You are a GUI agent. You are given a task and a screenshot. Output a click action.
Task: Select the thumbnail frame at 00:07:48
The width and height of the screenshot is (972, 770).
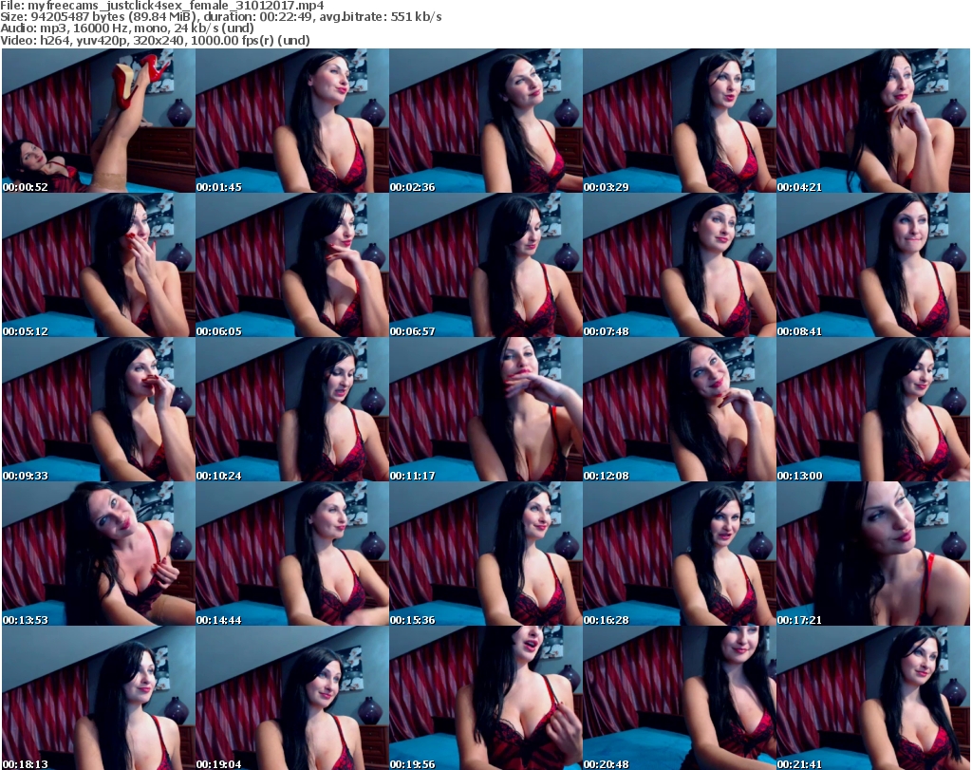click(679, 265)
